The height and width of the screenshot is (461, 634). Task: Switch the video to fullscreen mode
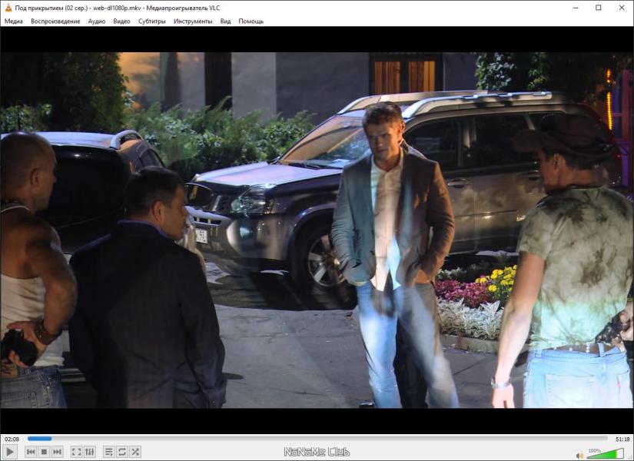(76, 452)
